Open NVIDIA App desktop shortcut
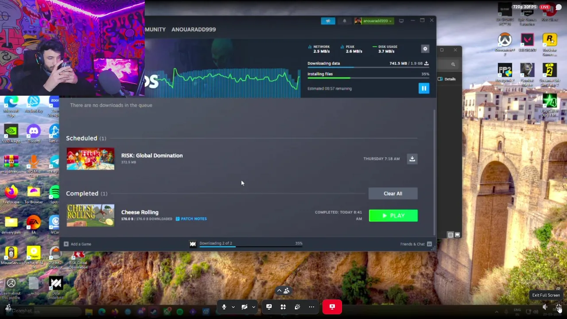Viewport: 567px width, 319px height. coord(11,134)
